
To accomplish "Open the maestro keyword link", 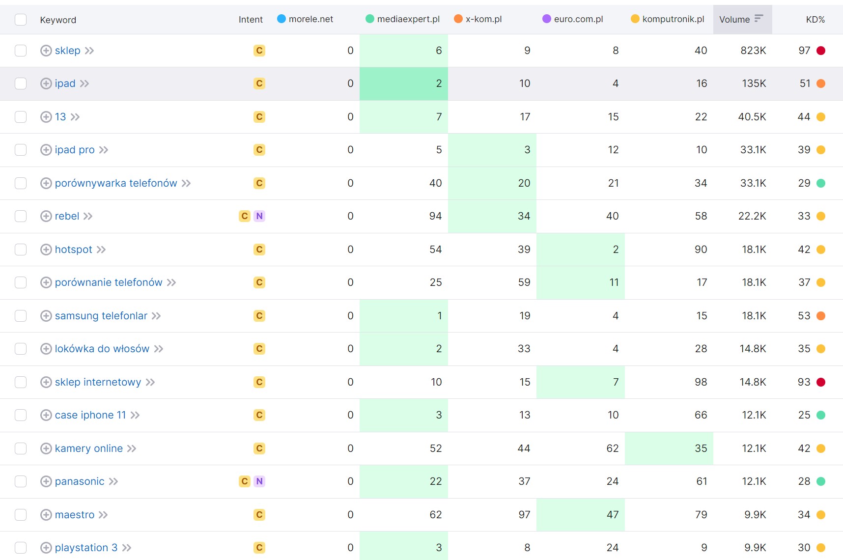I will tap(75, 515).
